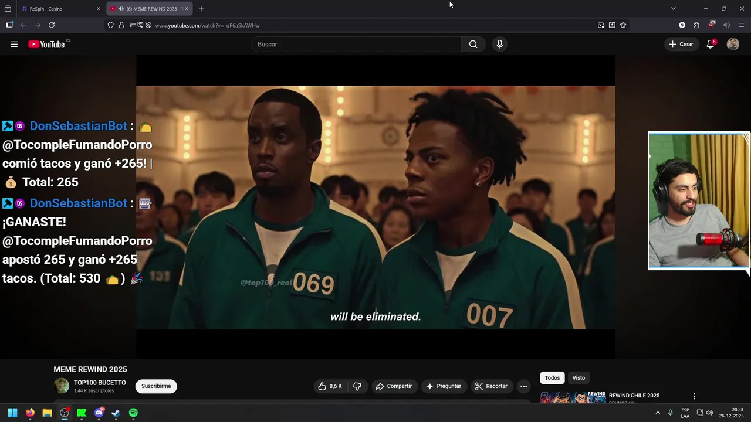Open a new browser tab
Image resolution: width=751 pixels, height=422 pixels.
pyautogui.click(x=201, y=9)
